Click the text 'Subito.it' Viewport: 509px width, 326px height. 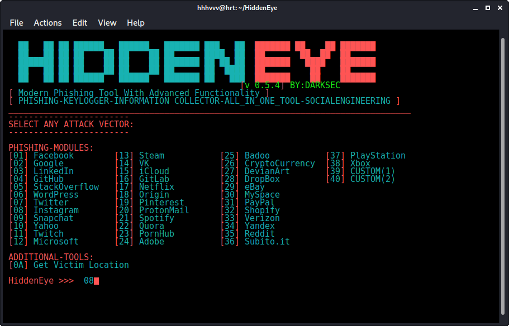267,242
